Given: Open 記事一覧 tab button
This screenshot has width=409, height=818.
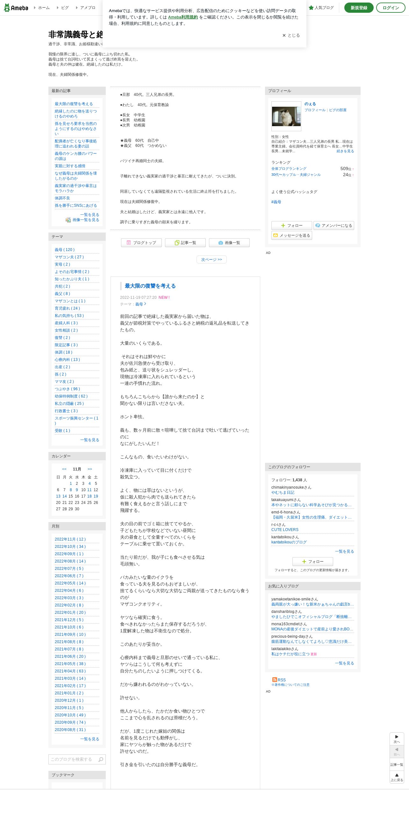Looking at the screenshot, I should [x=185, y=243].
